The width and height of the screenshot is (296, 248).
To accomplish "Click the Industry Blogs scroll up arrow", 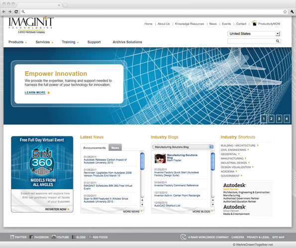I will 213,200.
